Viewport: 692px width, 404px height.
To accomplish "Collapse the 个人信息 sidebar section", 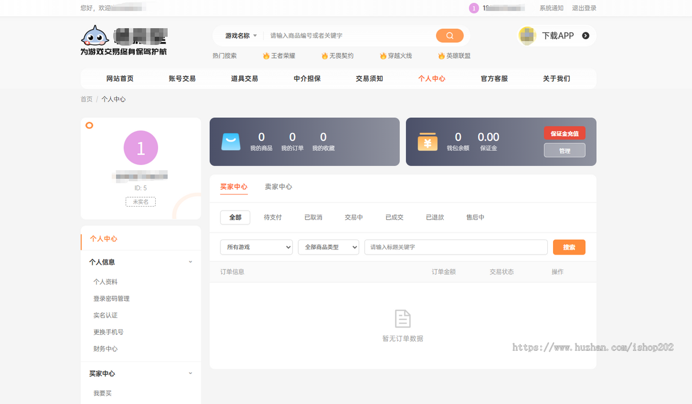I will tap(190, 262).
